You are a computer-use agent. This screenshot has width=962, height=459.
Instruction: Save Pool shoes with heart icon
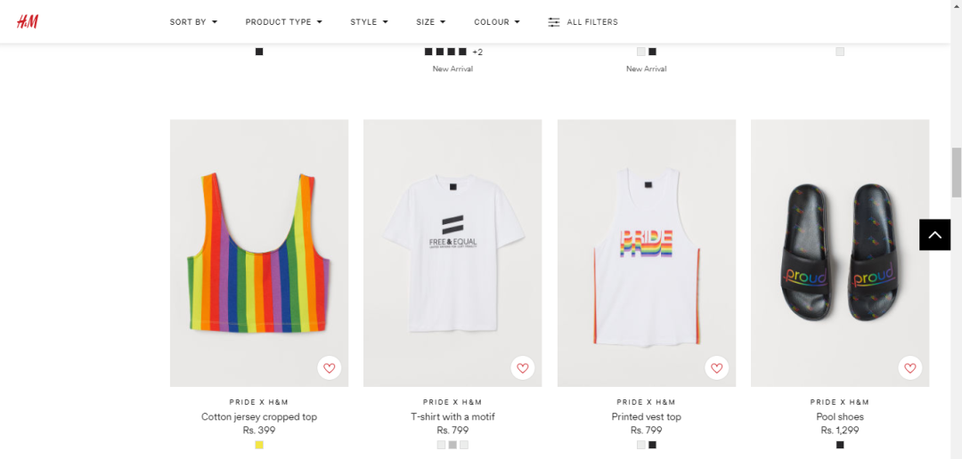910,368
